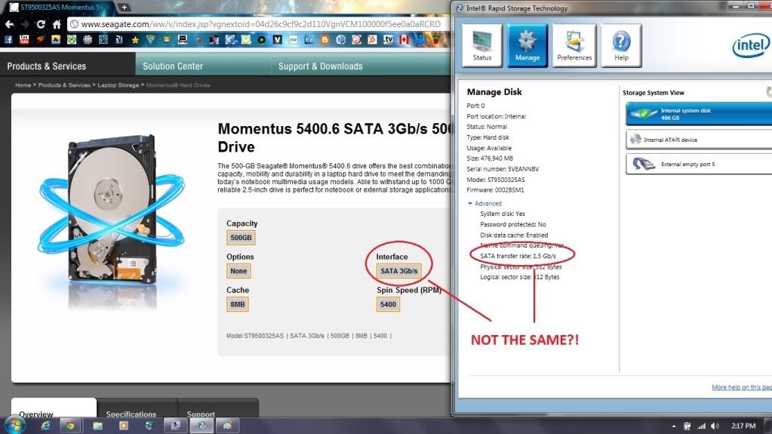Open the Canadian flag bookmark
Screen dimensions: 772x434
tap(404, 40)
